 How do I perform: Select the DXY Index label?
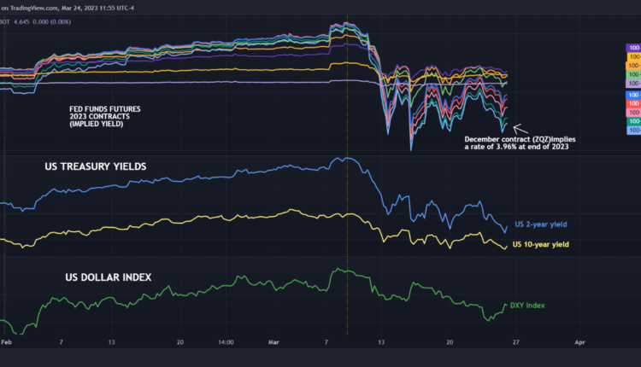click(x=527, y=305)
